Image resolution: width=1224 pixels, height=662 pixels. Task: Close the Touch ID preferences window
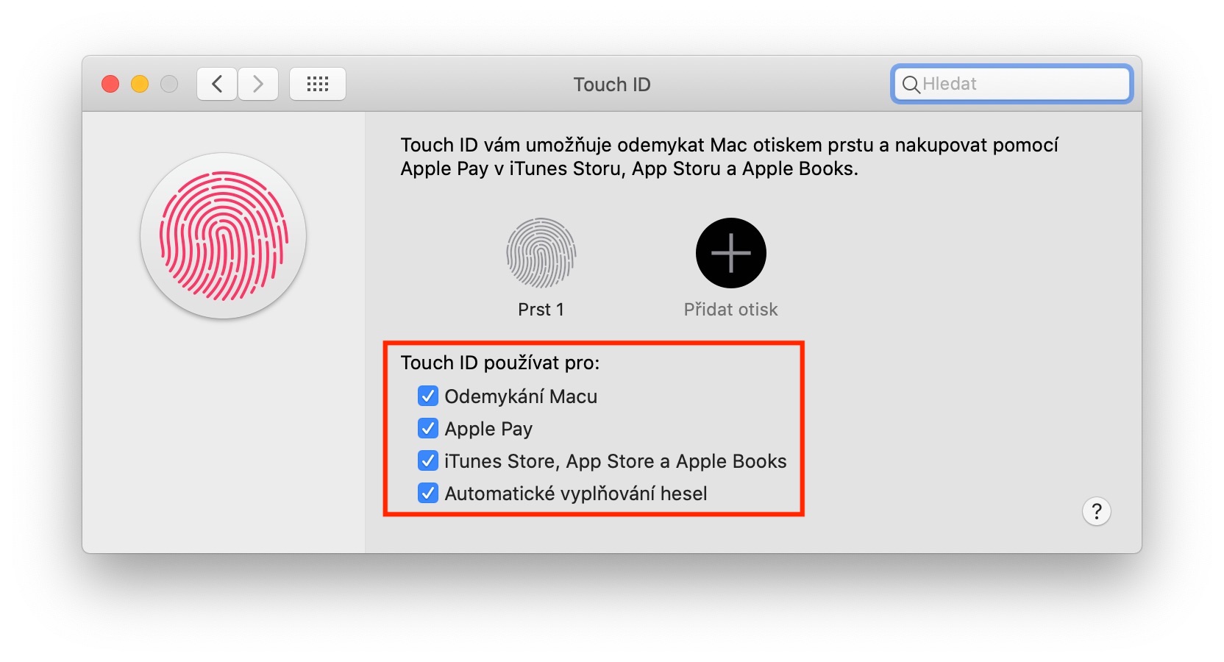pyautogui.click(x=110, y=84)
